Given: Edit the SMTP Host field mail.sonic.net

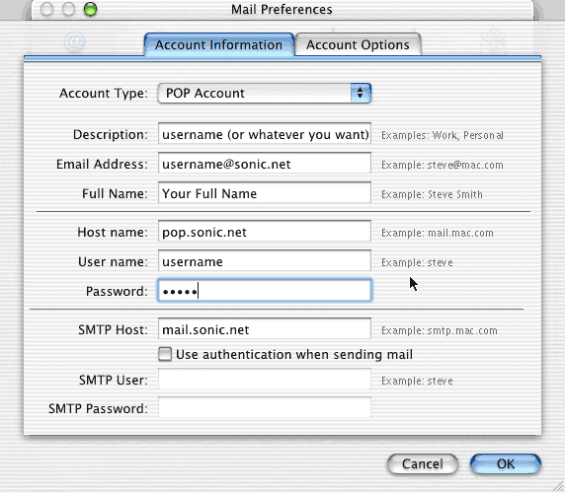Looking at the screenshot, I should (x=265, y=329).
